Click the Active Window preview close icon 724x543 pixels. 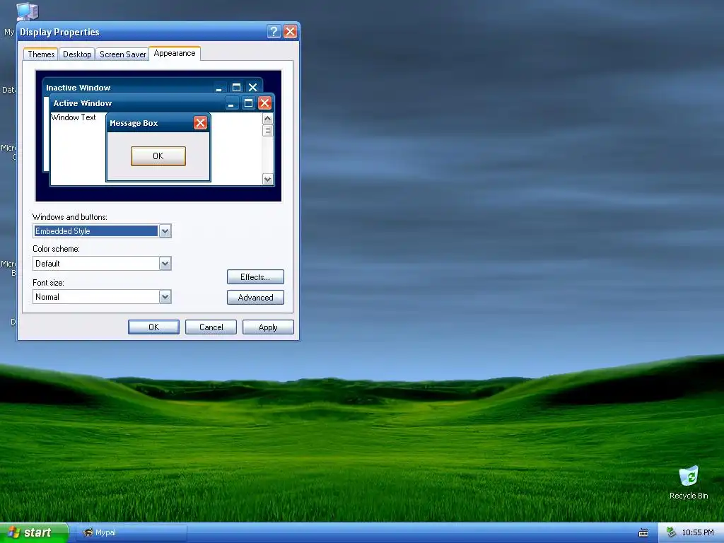264,103
